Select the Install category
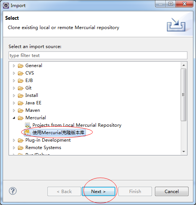 (32, 95)
